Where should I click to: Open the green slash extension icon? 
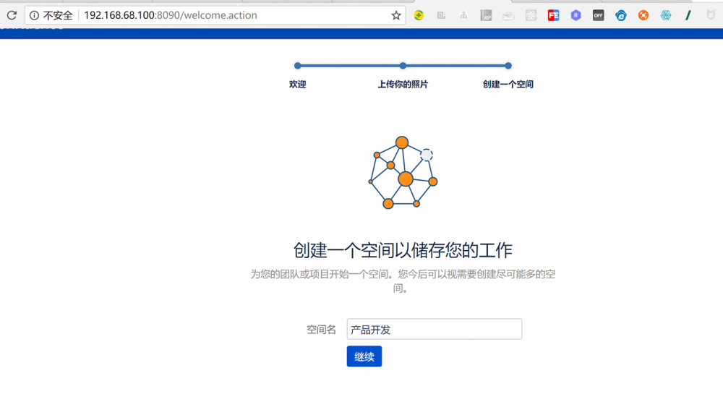pos(688,15)
